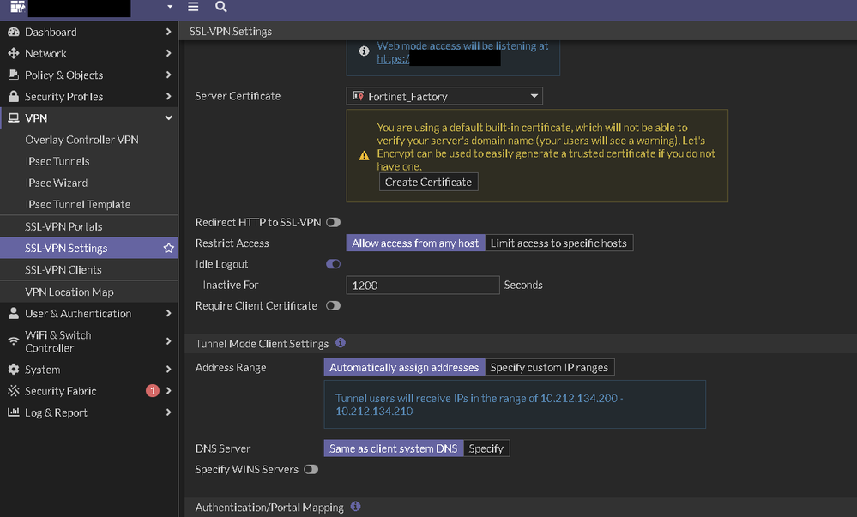Toggle sidebar with the hamburger menu icon

pyautogui.click(x=193, y=7)
